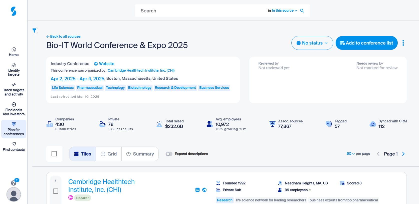The height and width of the screenshot is (204, 419).
Task: Select the Life Sciences tag
Action: tap(63, 88)
